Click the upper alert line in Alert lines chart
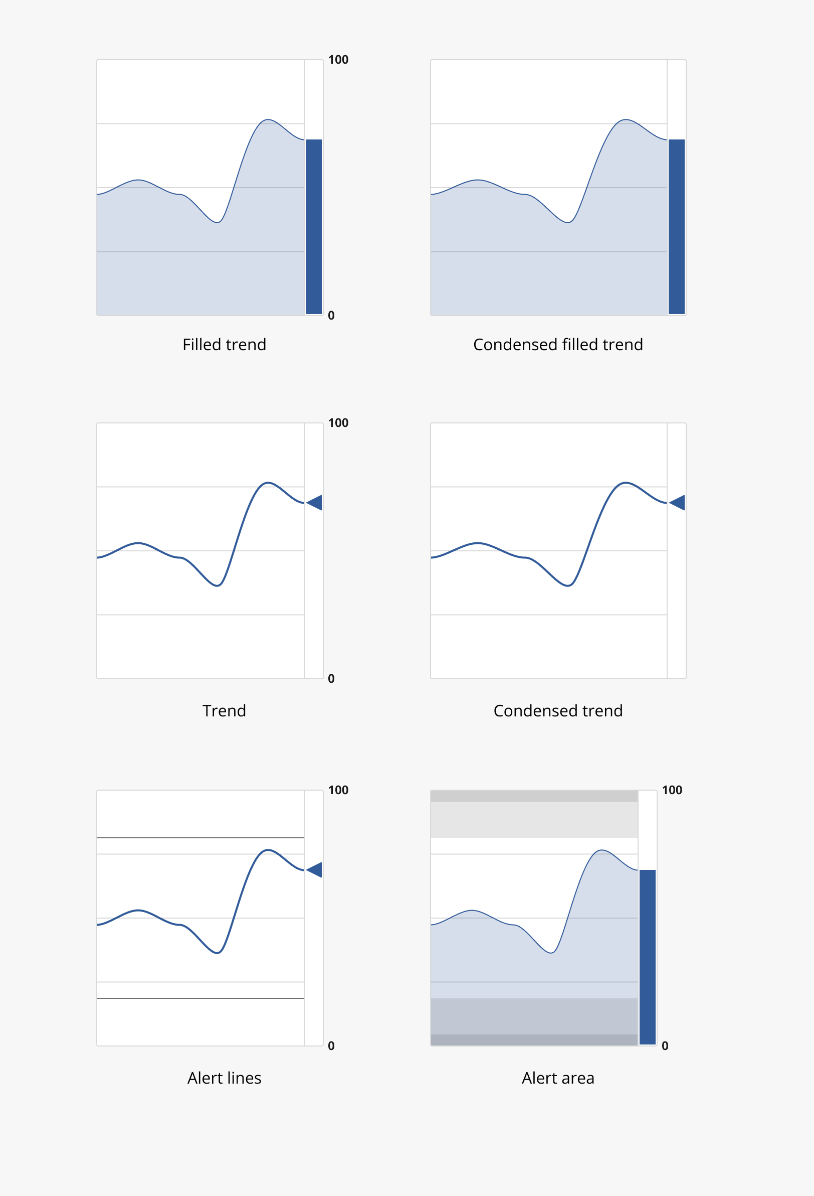Viewport: 814px width, 1196px height. coord(200,838)
